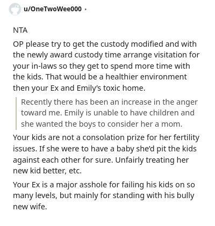This screenshot has width=215, height=226.
Task: Click the phrase Unfairly treating her
Action: pos(152,160)
